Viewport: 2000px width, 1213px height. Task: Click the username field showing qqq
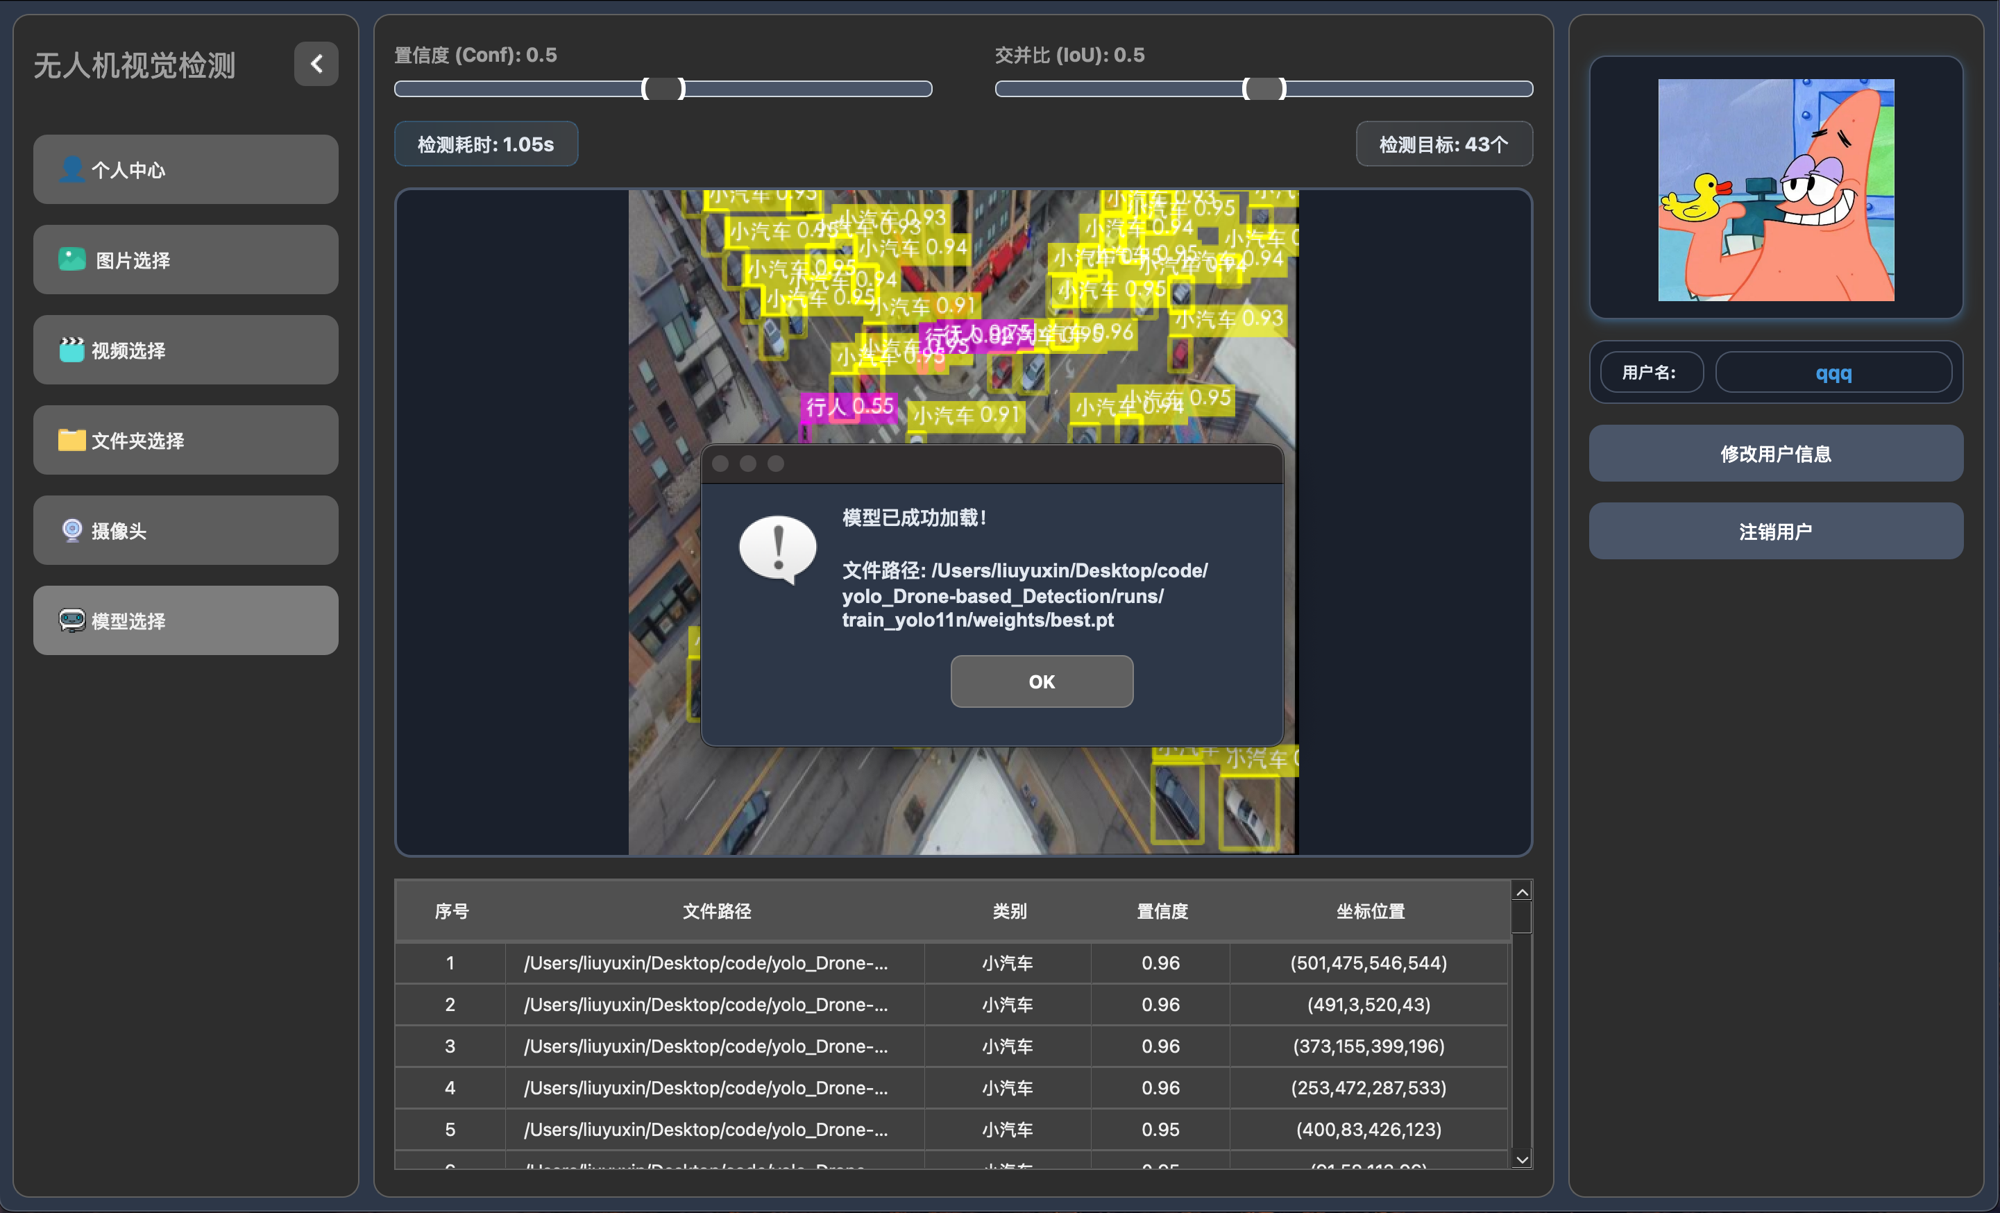(1833, 373)
